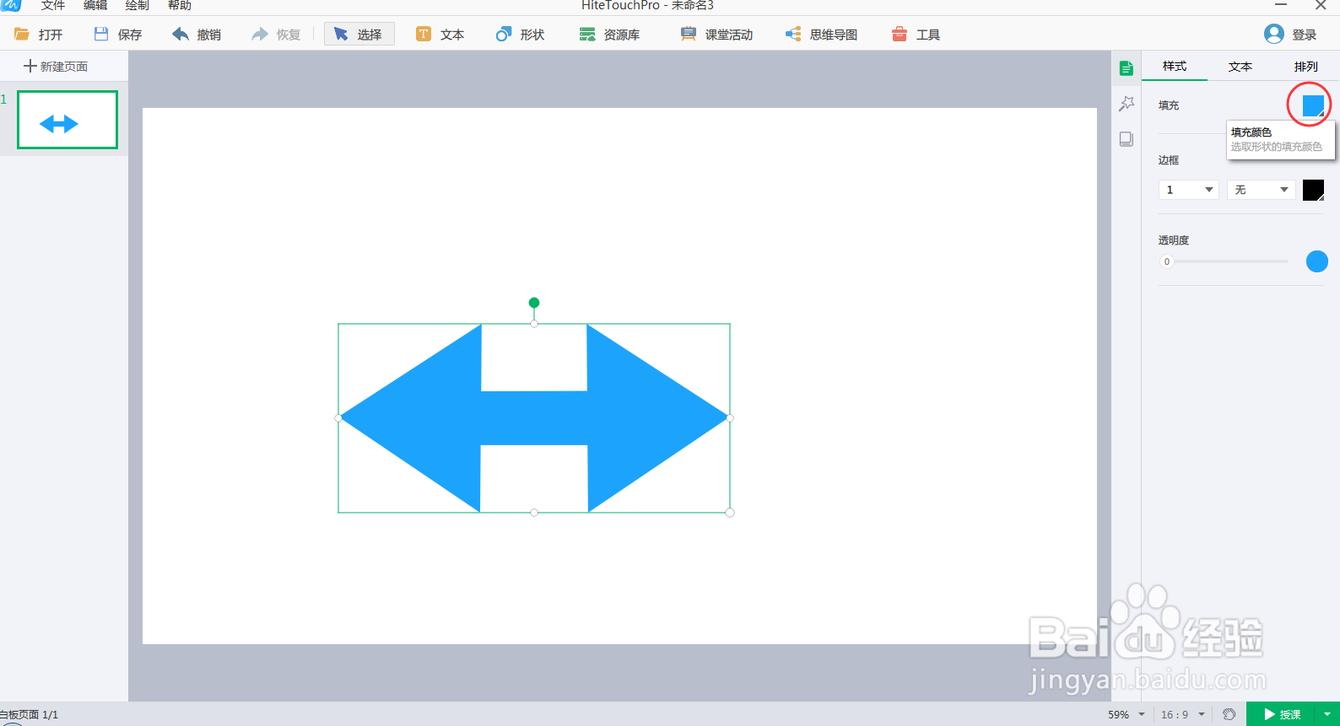The width and height of the screenshot is (1340, 726).
Task: Click the bottom-right resize handle of shape
Action: (730, 513)
